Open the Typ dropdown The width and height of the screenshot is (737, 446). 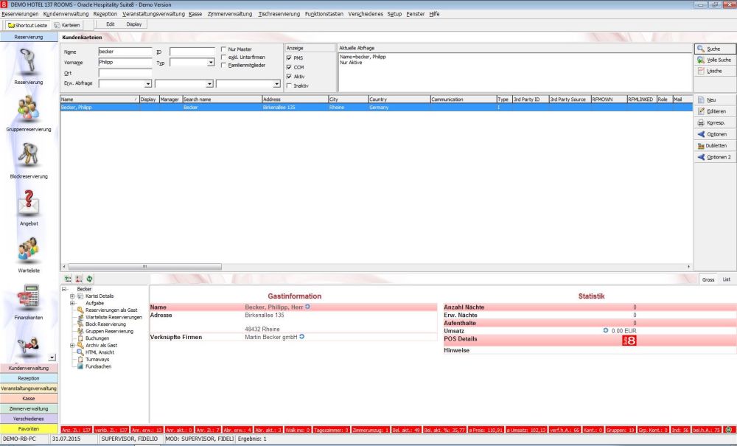point(211,63)
